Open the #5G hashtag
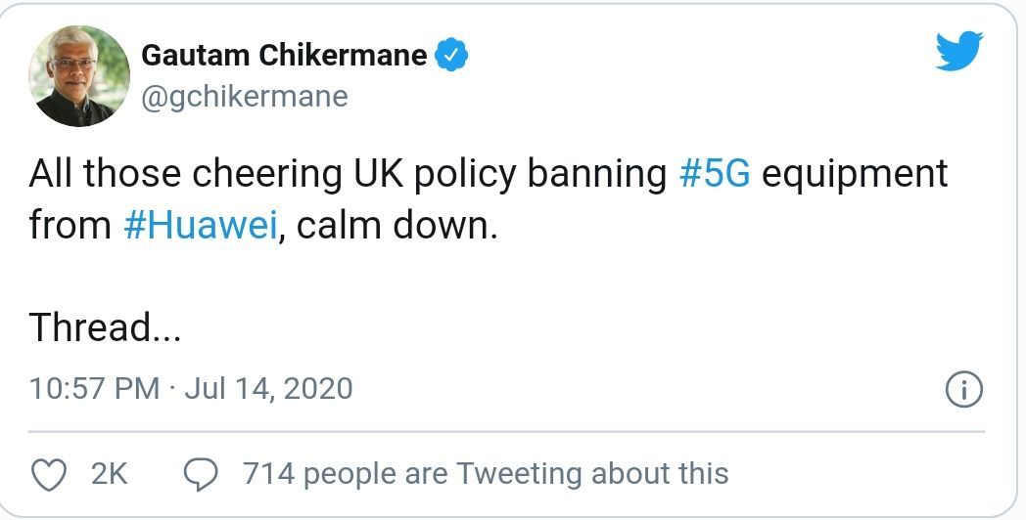Viewport: 1026px width, 520px height. point(714,175)
